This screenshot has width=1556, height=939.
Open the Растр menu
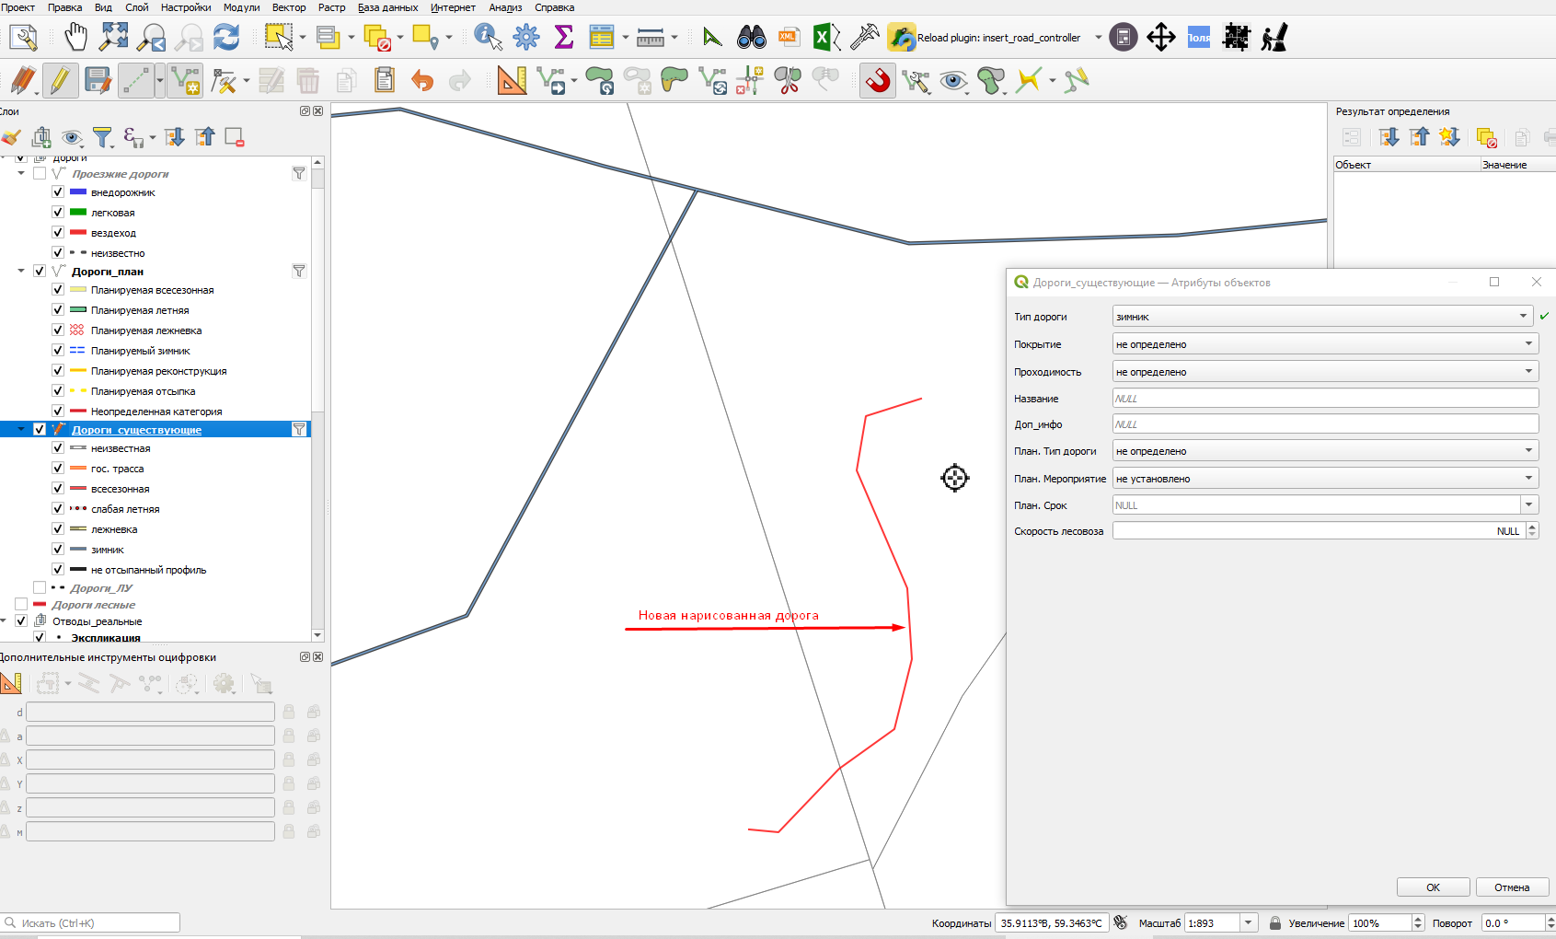click(x=332, y=7)
